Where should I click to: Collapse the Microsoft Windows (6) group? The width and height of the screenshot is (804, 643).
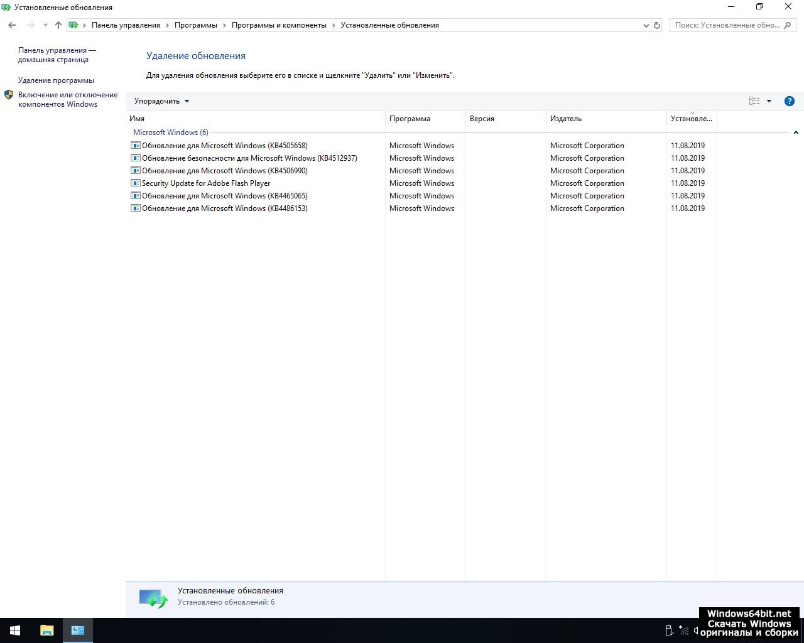coord(796,132)
